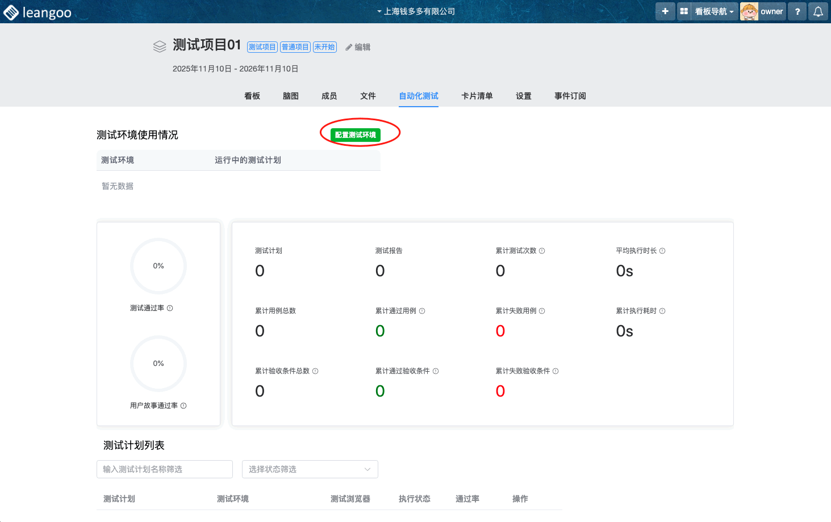
Task: Open the 看板导航 dropdown menu
Action: pos(714,11)
